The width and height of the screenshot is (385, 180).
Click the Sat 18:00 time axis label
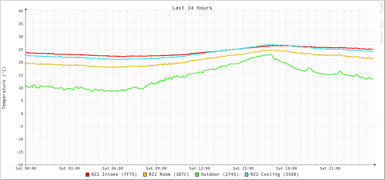coord(287,168)
